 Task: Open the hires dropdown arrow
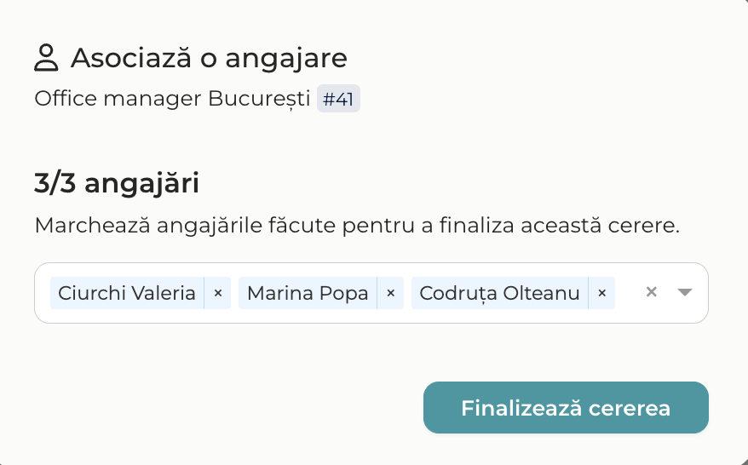[x=685, y=292]
